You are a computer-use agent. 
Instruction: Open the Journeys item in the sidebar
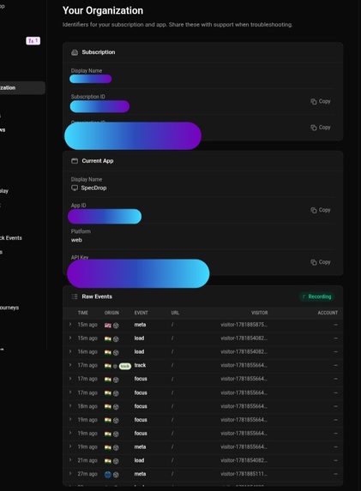9,308
